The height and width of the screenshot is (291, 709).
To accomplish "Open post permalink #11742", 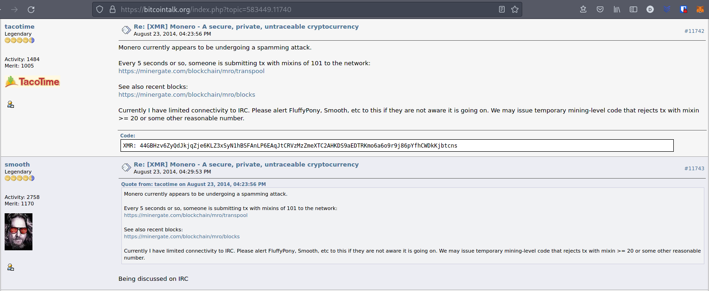I will click(x=694, y=31).
